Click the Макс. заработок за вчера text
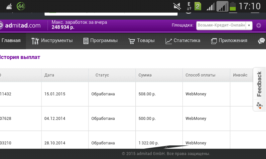Screen dimensions: 266x159 tap(79, 22)
